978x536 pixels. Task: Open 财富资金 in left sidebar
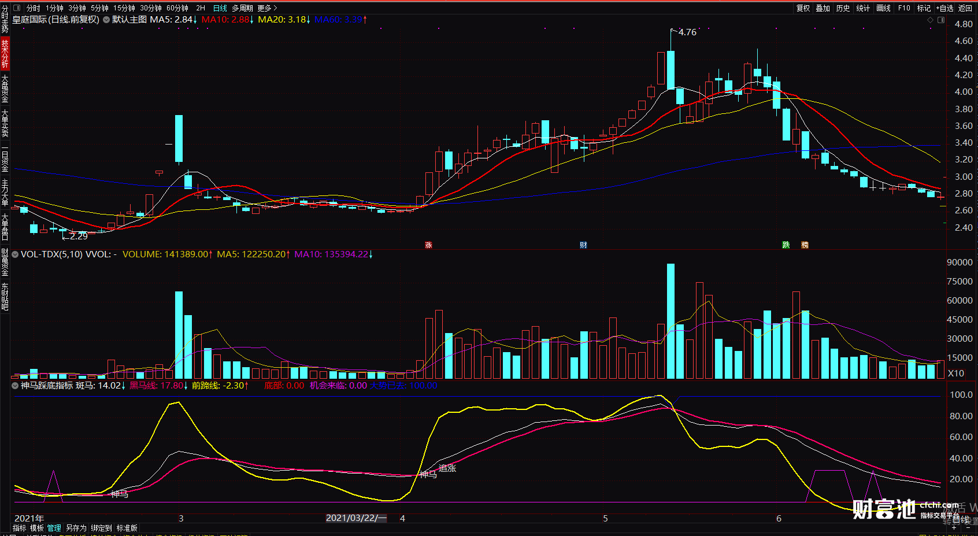tap(5, 263)
